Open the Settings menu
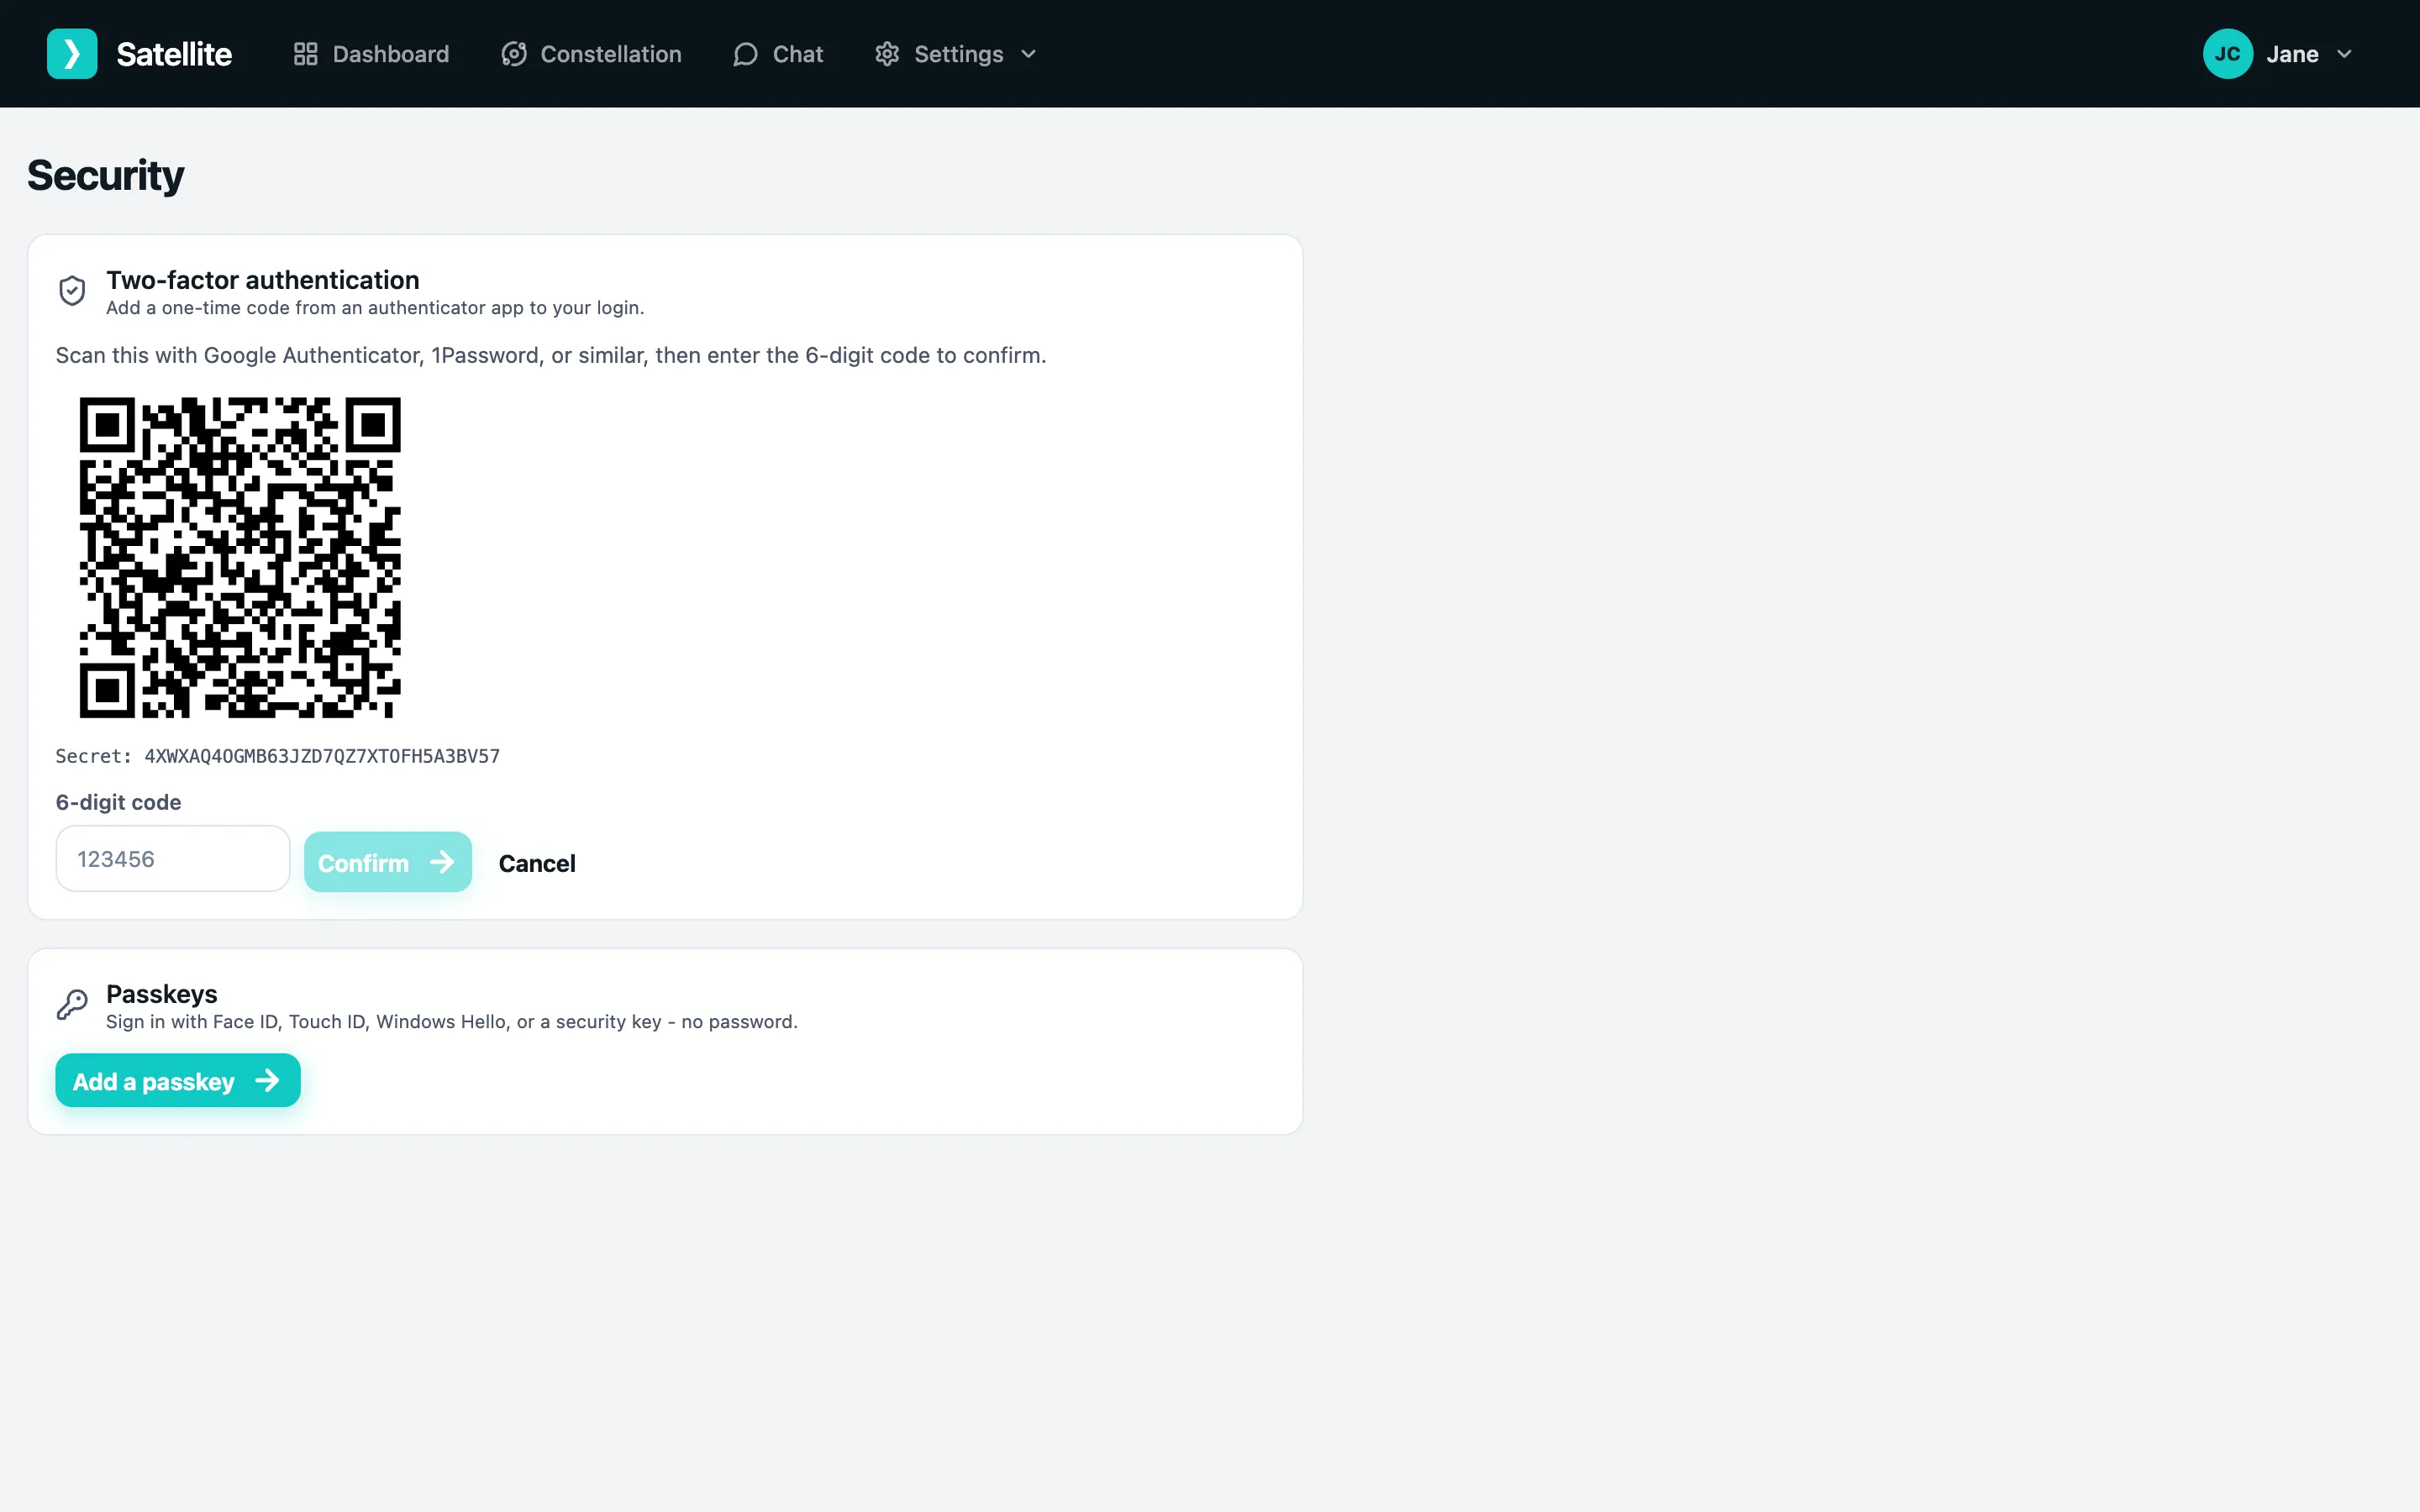The height and width of the screenshot is (1512, 2420). point(956,54)
